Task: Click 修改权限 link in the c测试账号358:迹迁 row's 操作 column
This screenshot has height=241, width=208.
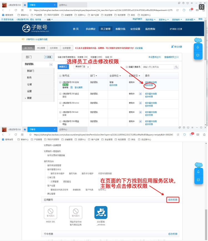Action: point(149,96)
